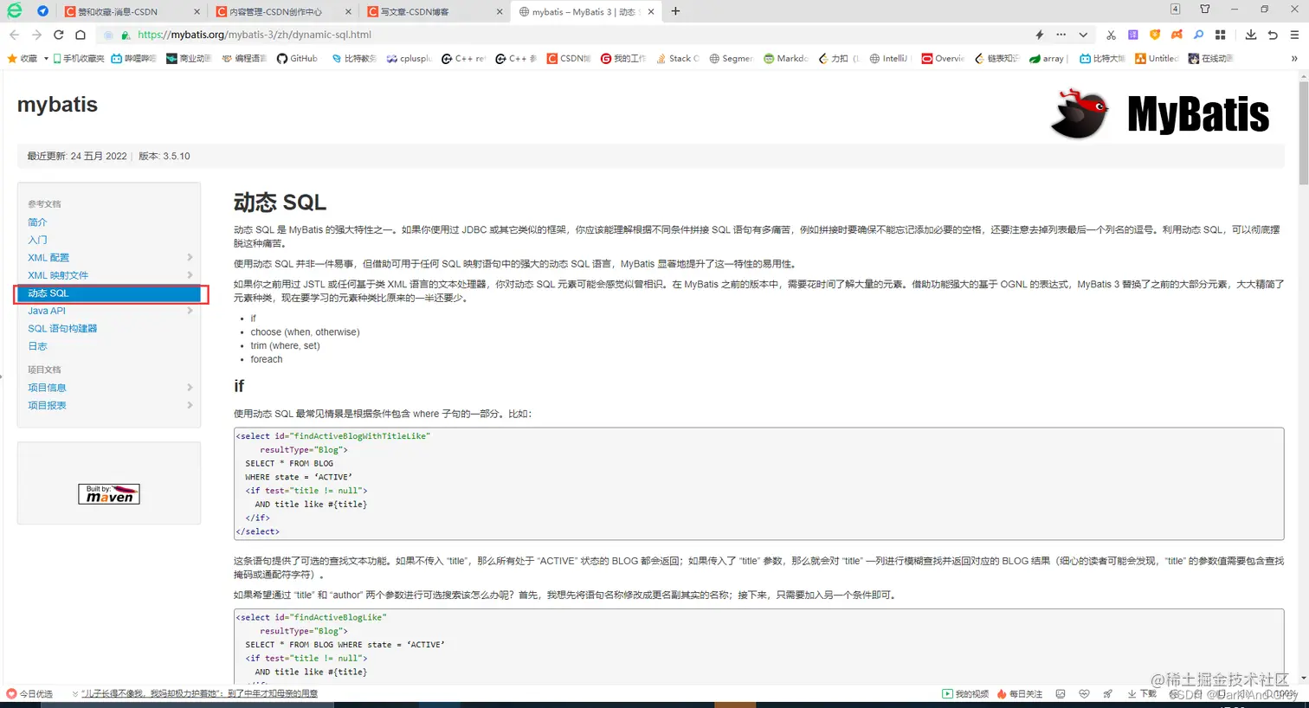
Task: Expand Java API submenu arrow
Action: 190,311
